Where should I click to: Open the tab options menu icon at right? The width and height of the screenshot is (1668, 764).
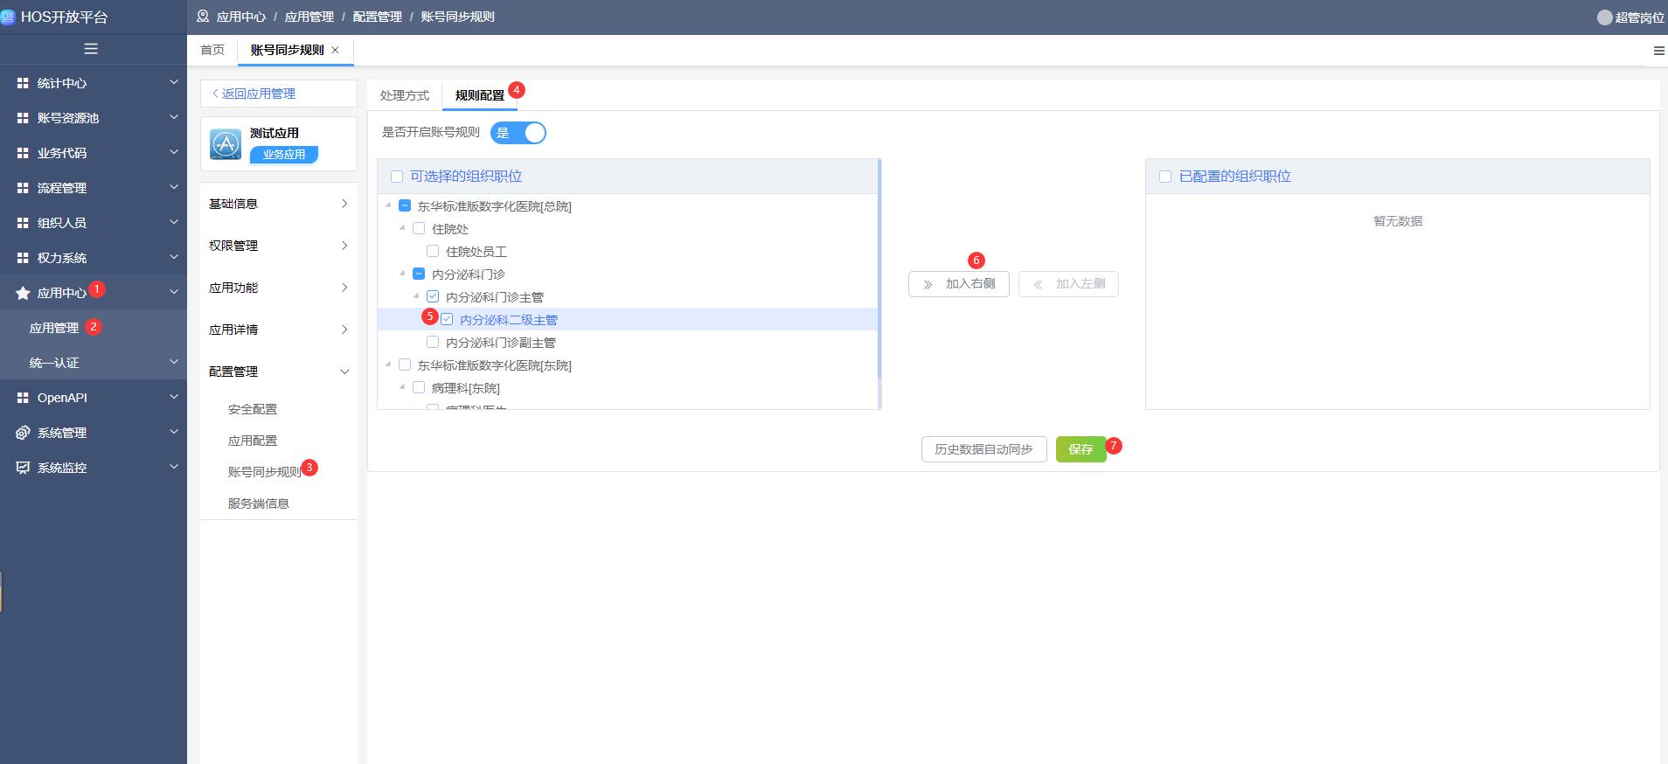tap(1658, 51)
